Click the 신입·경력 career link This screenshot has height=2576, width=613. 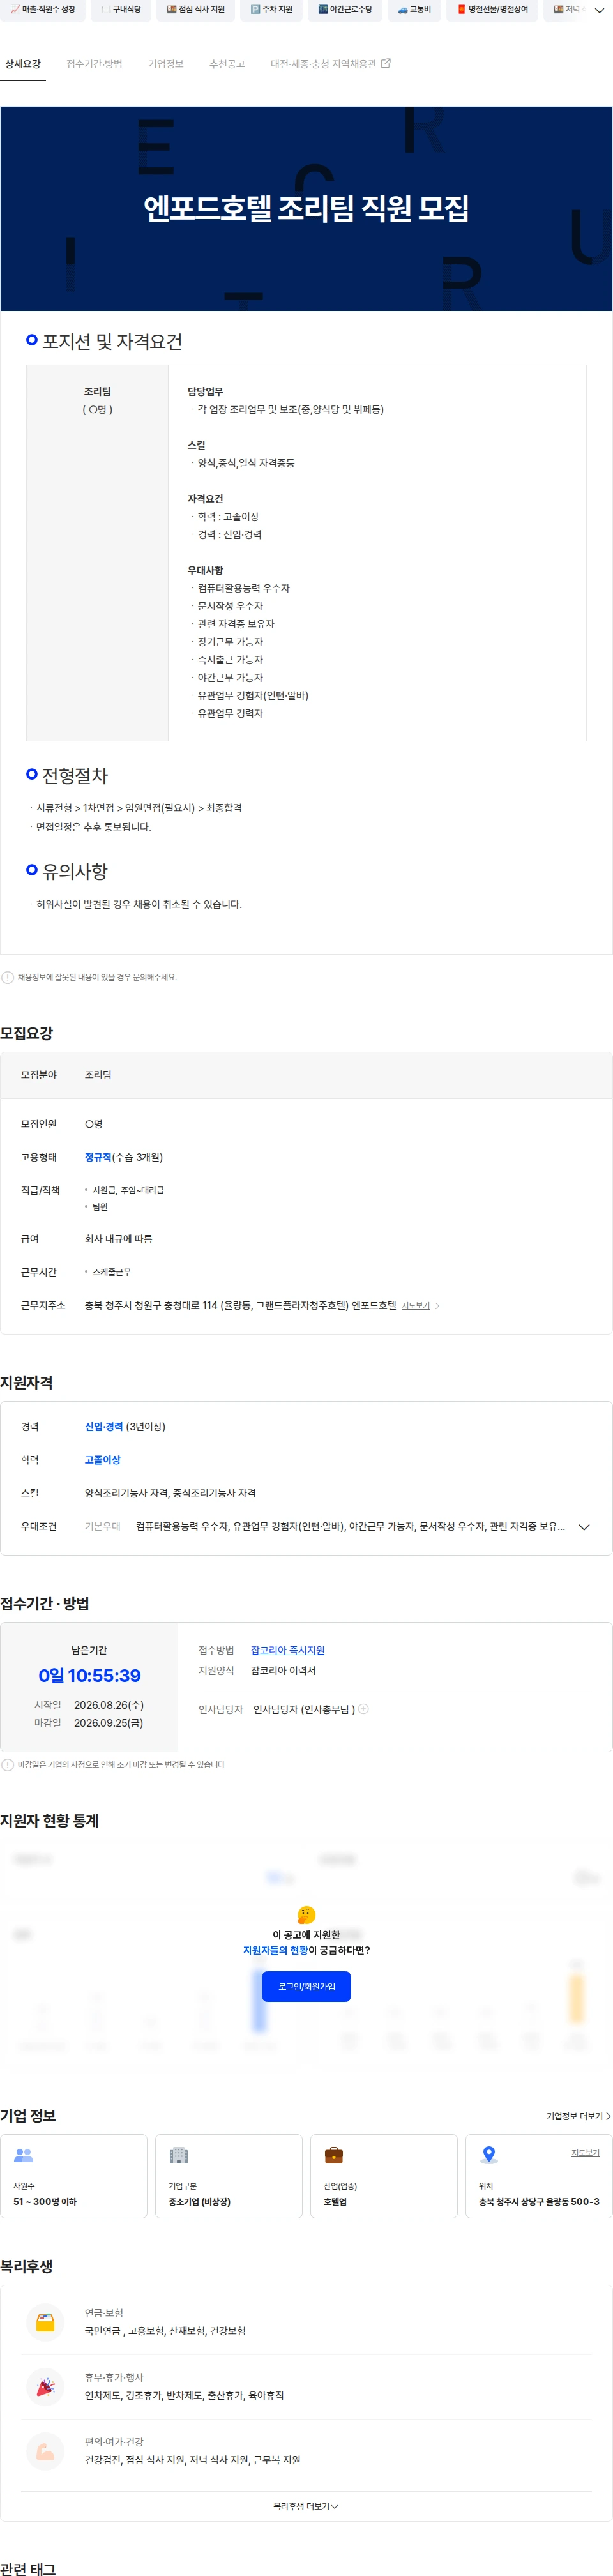tap(104, 1427)
